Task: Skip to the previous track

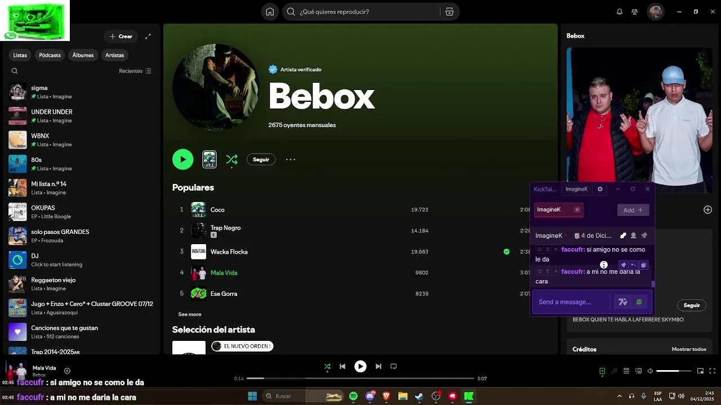Action: coord(342,366)
